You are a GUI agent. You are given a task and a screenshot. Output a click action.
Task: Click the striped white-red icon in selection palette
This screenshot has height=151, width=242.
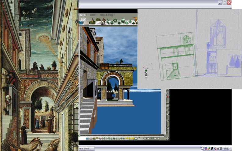point(136,138)
